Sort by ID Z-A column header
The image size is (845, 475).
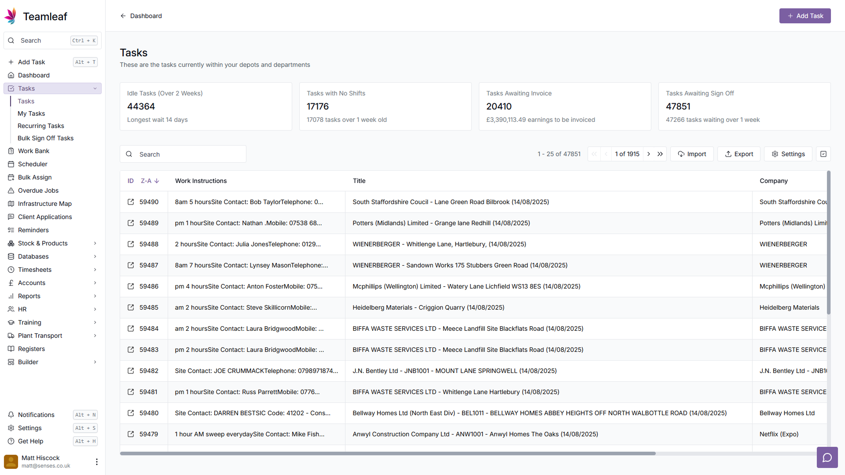[143, 181]
